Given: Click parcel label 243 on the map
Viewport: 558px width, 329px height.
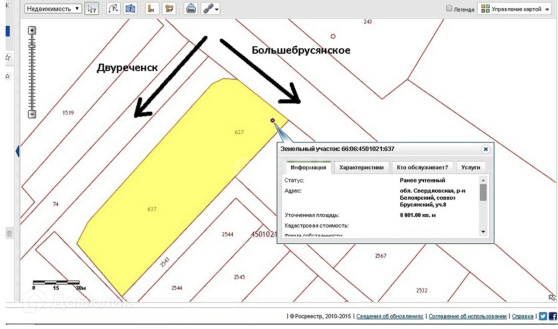Looking at the screenshot, I should (x=368, y=22).
